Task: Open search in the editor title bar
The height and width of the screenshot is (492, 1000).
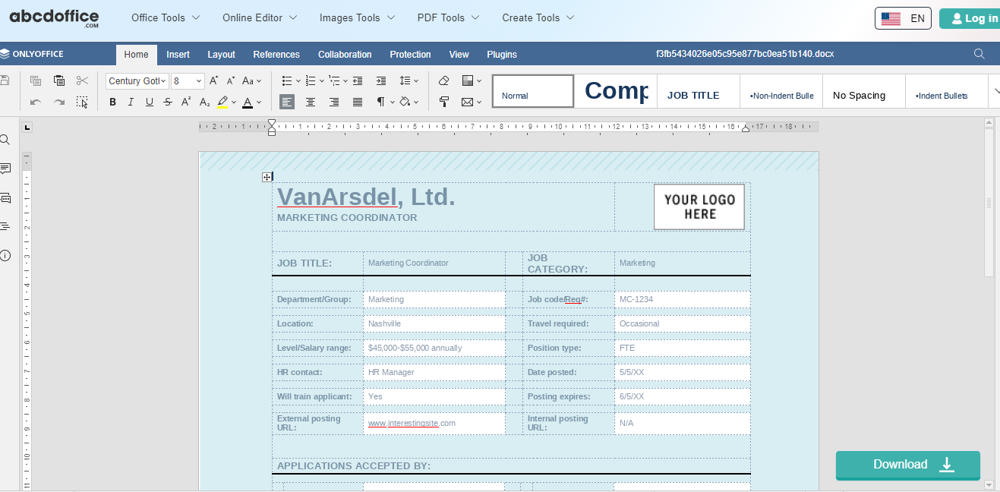Action: point(979,54)
